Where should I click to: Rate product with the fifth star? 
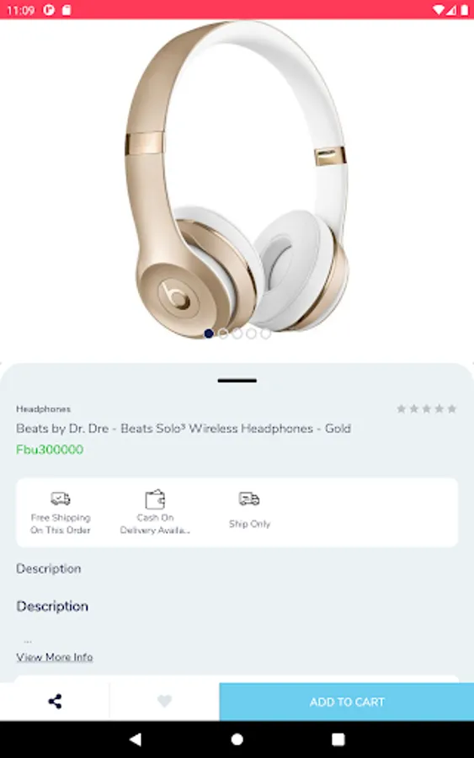tap(452, 409)
